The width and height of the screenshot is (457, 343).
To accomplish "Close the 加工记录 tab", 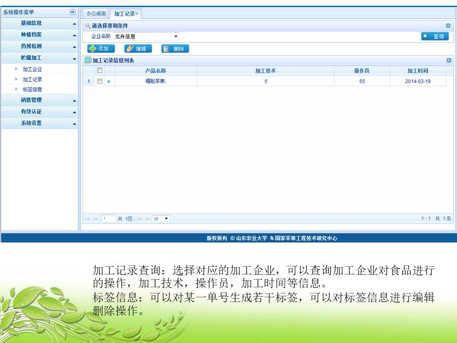I will [x=137, y=13].
